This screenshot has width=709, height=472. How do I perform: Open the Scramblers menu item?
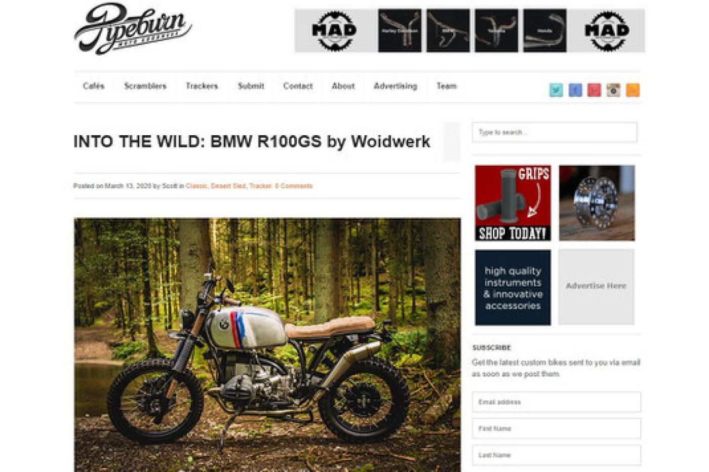145,86
